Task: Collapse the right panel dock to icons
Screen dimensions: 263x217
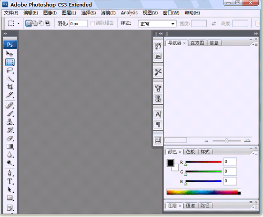Action: (x=256, y=34)
